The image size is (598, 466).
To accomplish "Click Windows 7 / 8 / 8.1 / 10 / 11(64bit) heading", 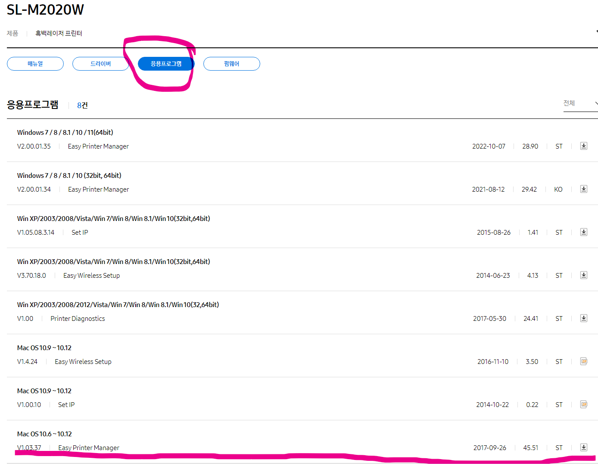I will click(x=65, y=133).
